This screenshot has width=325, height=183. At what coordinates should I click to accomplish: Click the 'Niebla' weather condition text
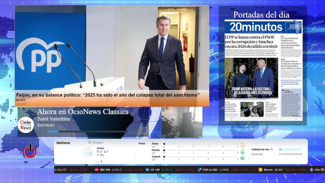[x=101, y=148]
